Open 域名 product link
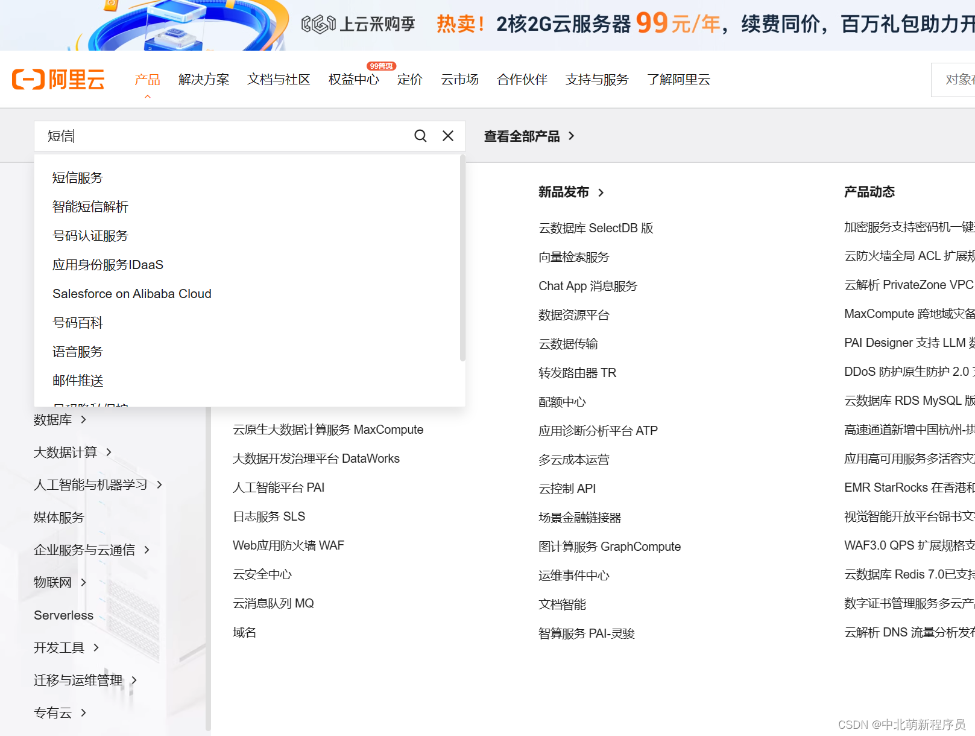 coord(244,632)
